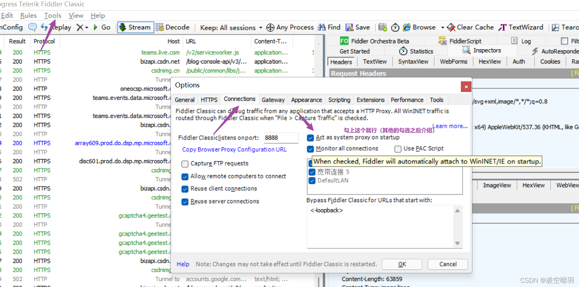Click the Cancel button in Options
The image size is (579, 287).
click(x=448, y=264)
